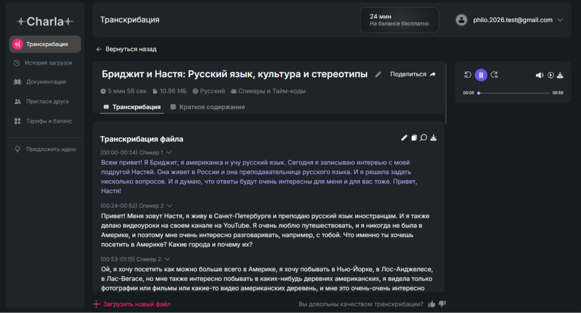The height and width of the screenshot is (313, 581).
Task: Click the 05:59 total time label
Action: 558,93
